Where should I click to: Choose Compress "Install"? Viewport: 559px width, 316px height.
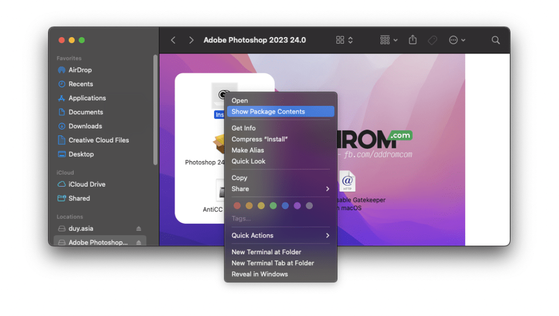(281, 139)
